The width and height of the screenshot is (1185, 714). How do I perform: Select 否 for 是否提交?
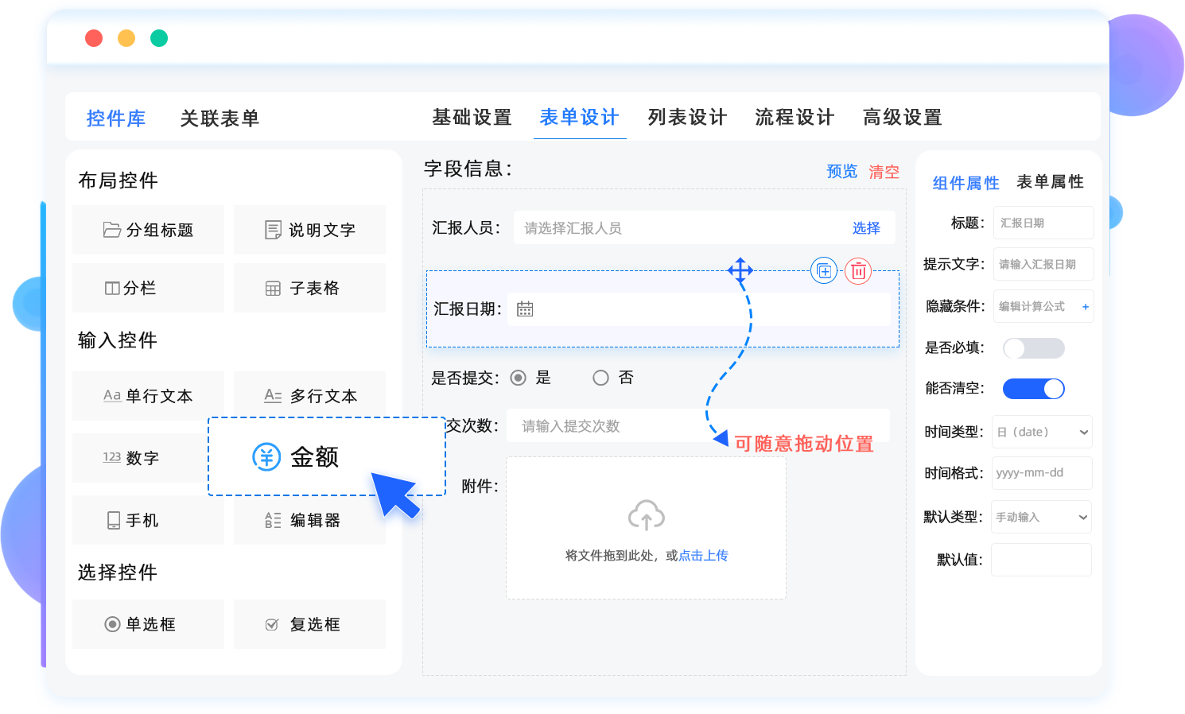click(x=600, y=378)
